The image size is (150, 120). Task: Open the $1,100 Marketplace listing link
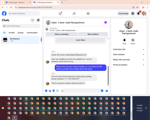click(x=62, y=30)
